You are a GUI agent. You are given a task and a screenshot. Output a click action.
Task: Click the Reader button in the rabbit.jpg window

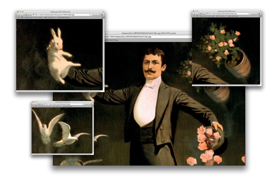coord(96,15)
